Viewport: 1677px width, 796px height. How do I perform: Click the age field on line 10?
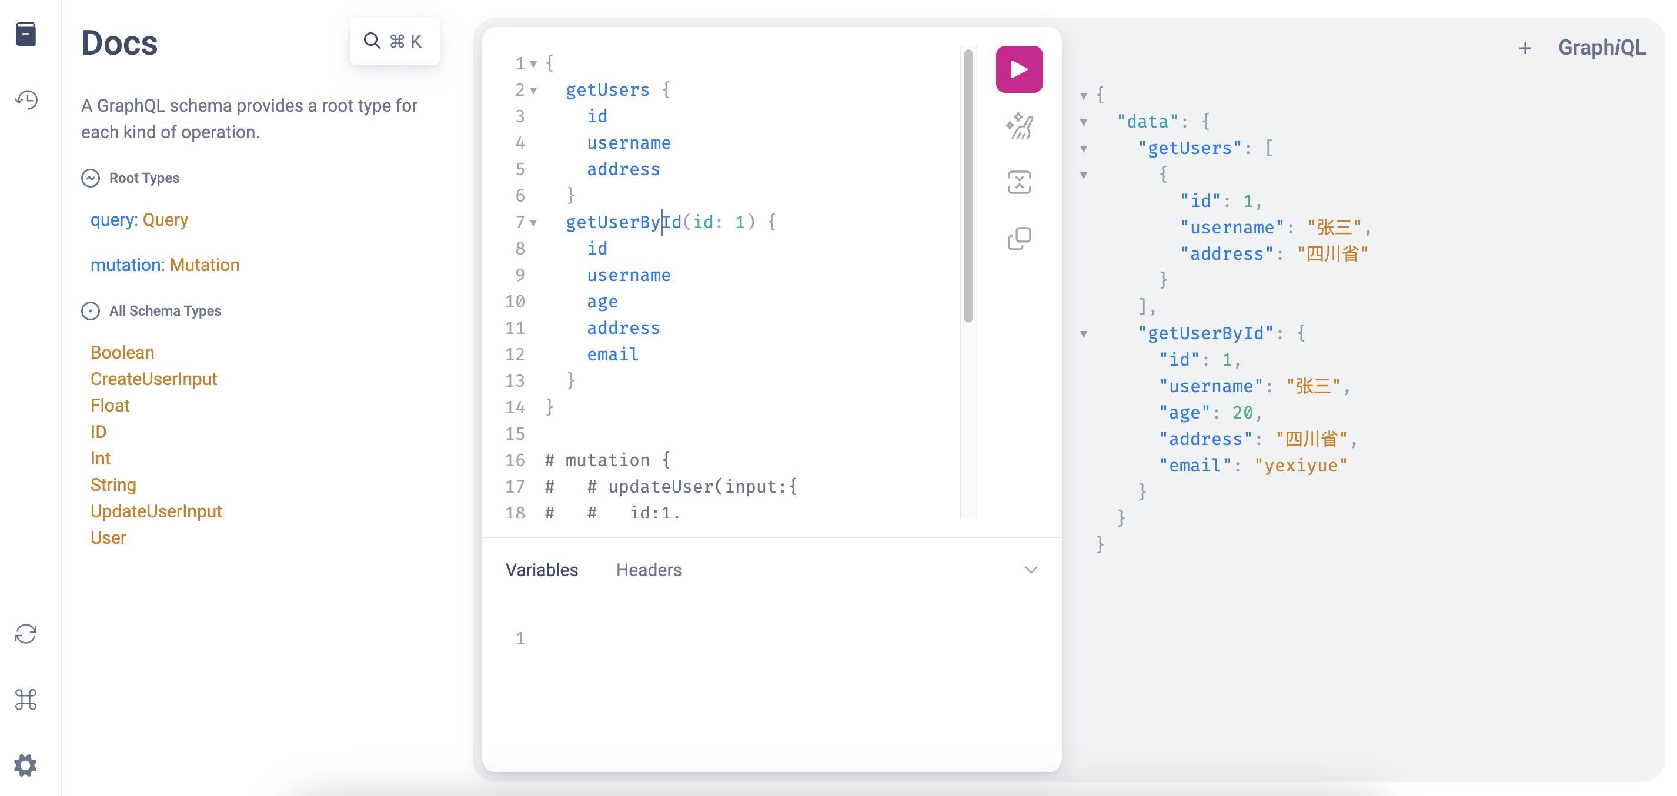pos(602,302)
